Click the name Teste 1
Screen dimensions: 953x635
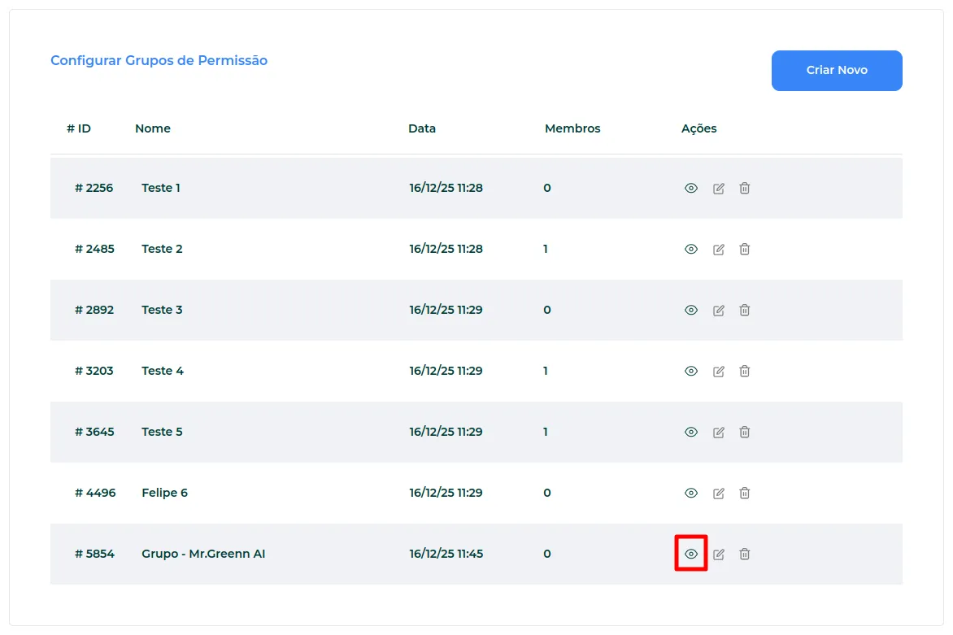pyautogui.click(x=161, y=188)
